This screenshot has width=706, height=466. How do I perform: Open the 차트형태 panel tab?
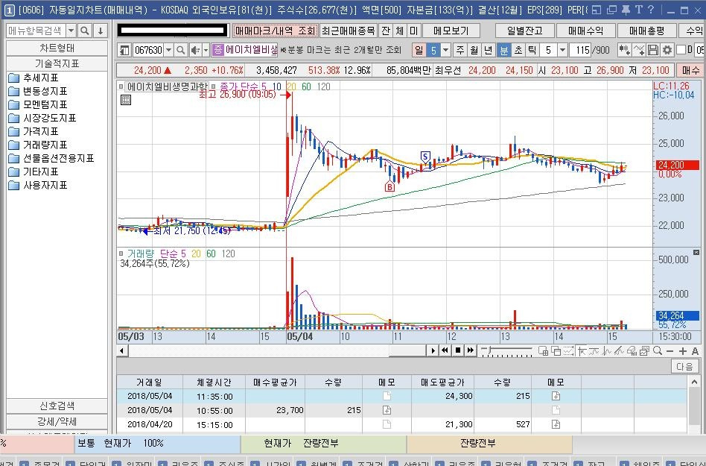pyautogui.click(x=57, y=48)
